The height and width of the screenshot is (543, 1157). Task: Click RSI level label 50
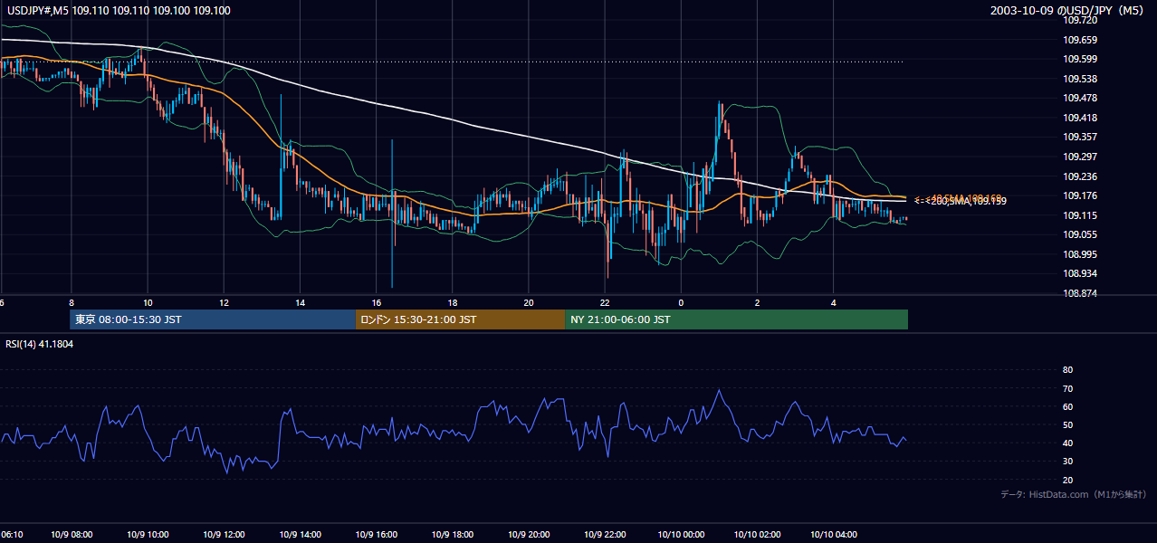[1067, 424]
